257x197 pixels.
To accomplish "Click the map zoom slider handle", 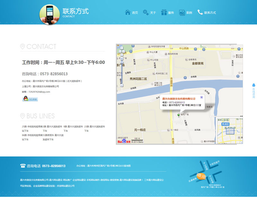I will point(122,62).
